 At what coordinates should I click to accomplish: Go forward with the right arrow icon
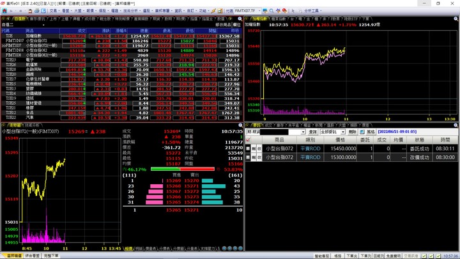20,11
